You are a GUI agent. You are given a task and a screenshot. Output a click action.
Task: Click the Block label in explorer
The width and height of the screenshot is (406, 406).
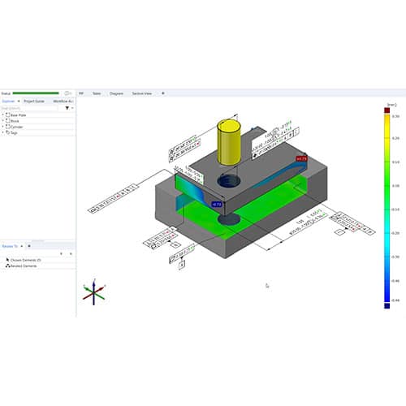(x=15, y=121)
